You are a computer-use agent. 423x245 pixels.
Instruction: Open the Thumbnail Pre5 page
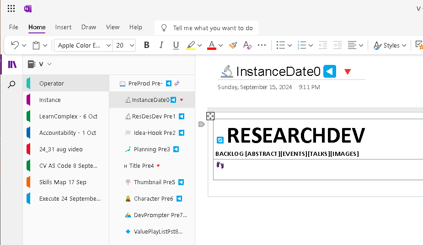pos(152,182)
